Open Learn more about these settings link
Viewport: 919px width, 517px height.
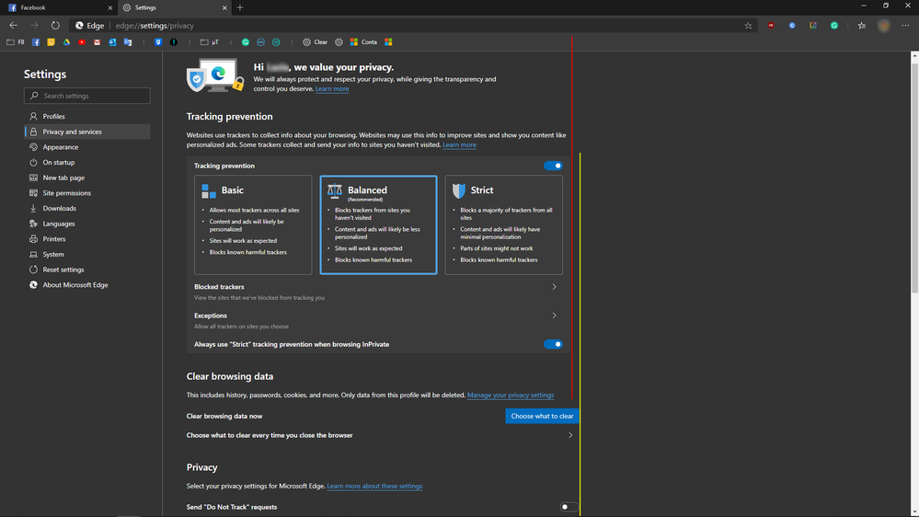(374, 486)
